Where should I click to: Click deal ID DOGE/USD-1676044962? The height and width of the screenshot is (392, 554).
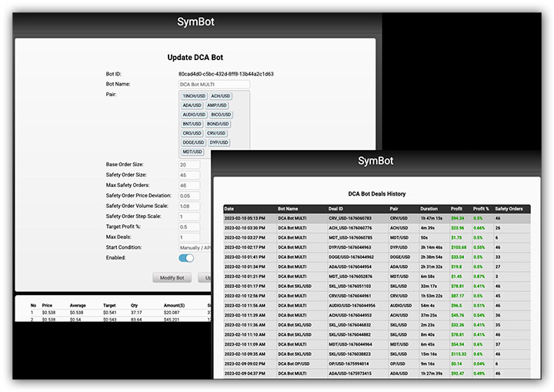pyautogui.click(x=351, y=257)
